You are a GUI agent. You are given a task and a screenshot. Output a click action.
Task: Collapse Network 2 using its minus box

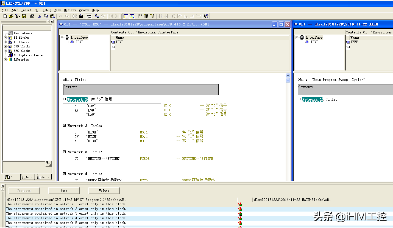coord(65,126)
